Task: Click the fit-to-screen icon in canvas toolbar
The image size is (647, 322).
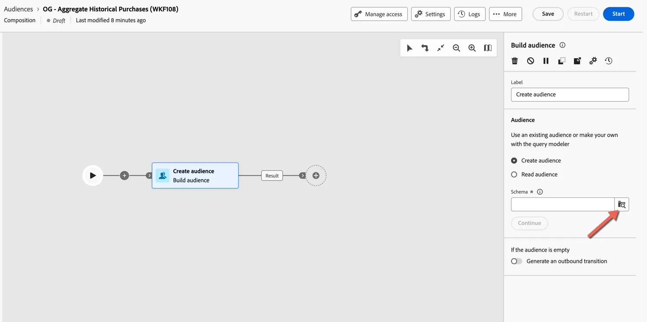Action: pyautogui.click(x=441, y=48)
